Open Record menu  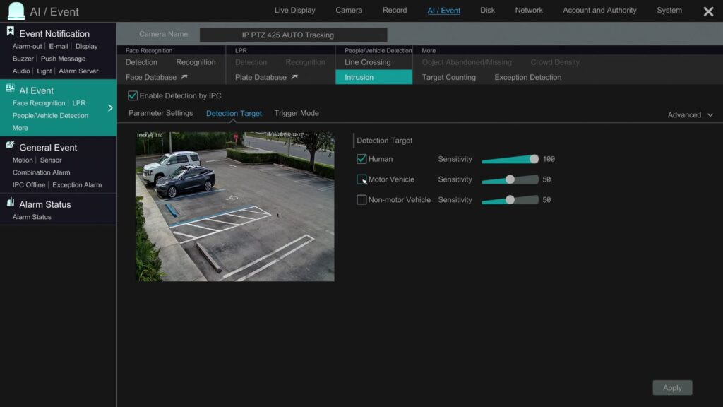395,10
